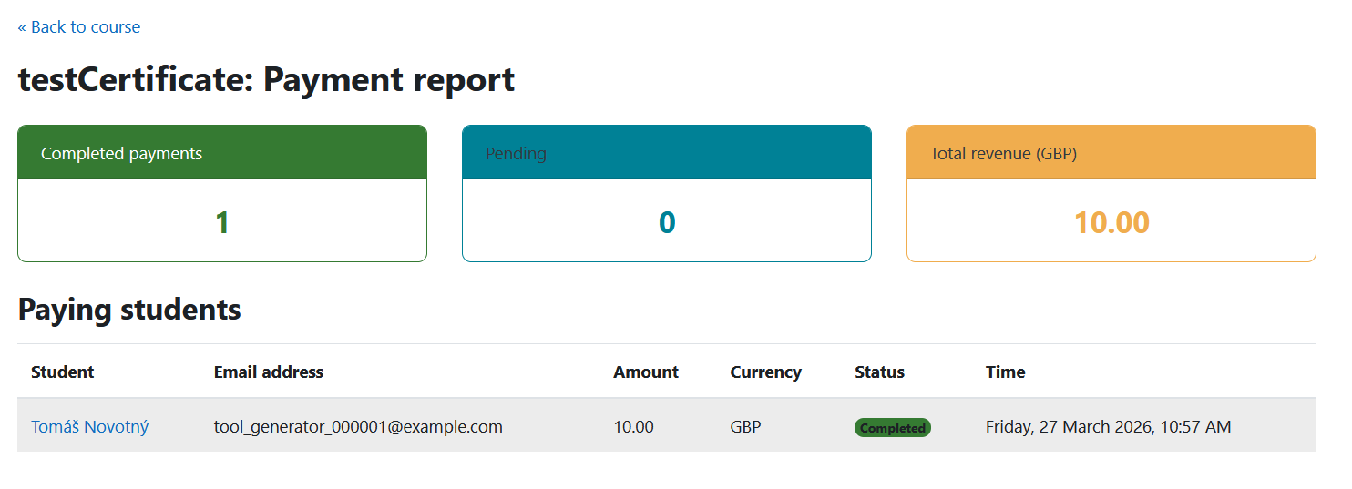Click the completed payments count of 1
The image size is (1352, 489).
coord(221,222)
